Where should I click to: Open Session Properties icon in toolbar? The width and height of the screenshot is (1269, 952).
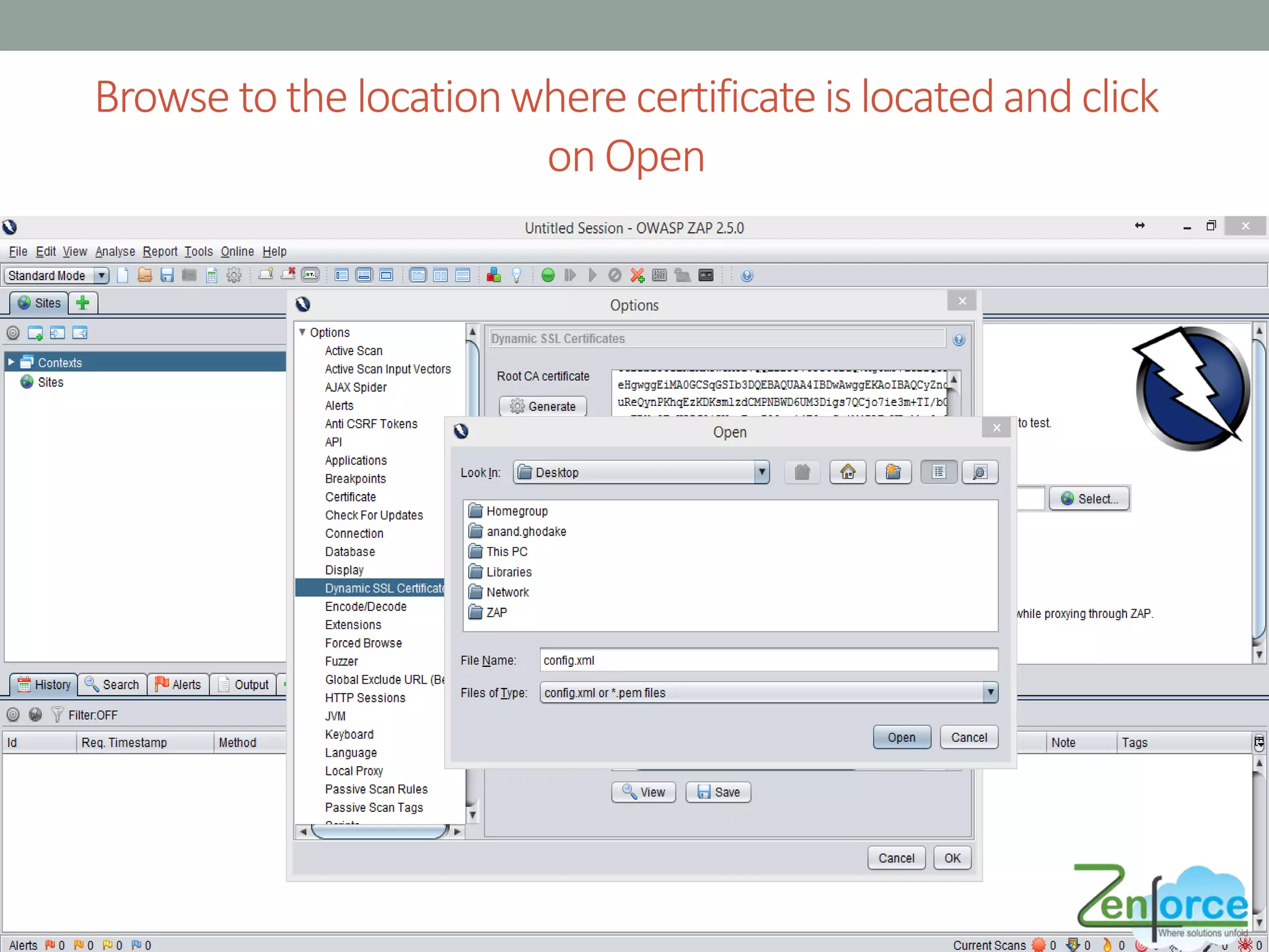click(212, 275)
